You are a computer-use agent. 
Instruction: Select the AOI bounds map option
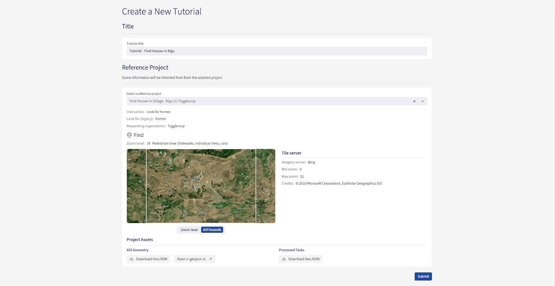click(x=212, y=230)
